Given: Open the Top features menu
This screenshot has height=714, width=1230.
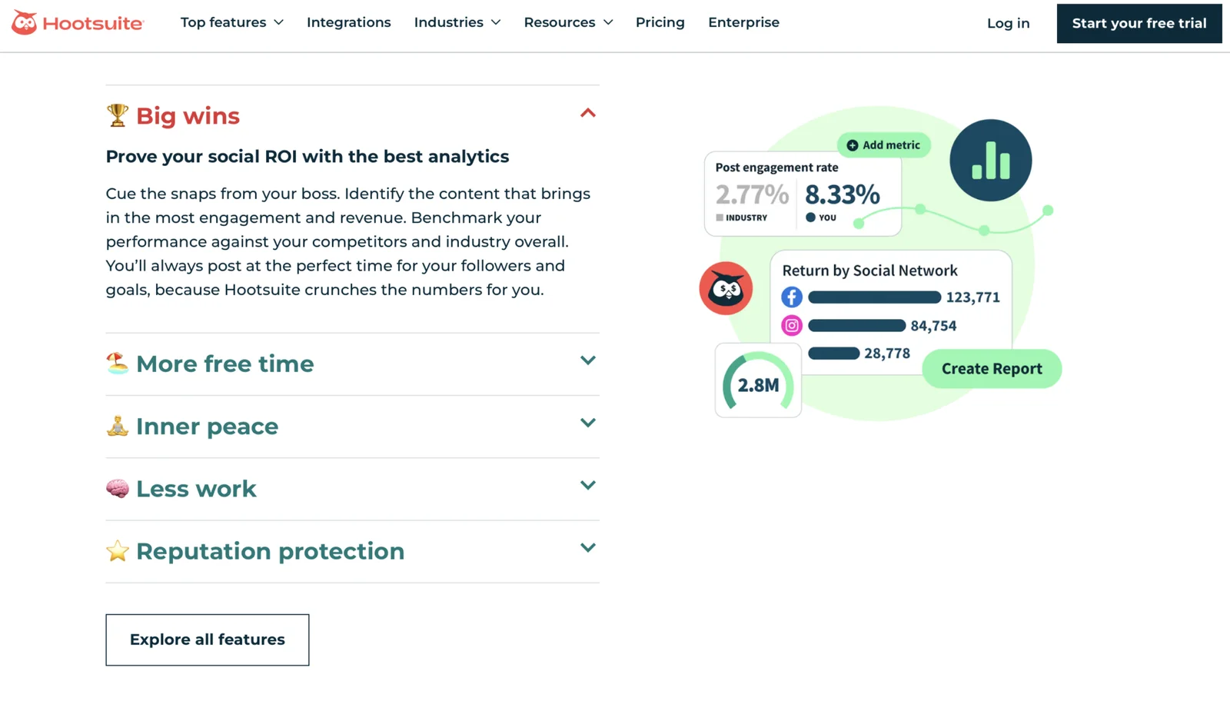Looking at the screenshot, I should coord(232,22).
